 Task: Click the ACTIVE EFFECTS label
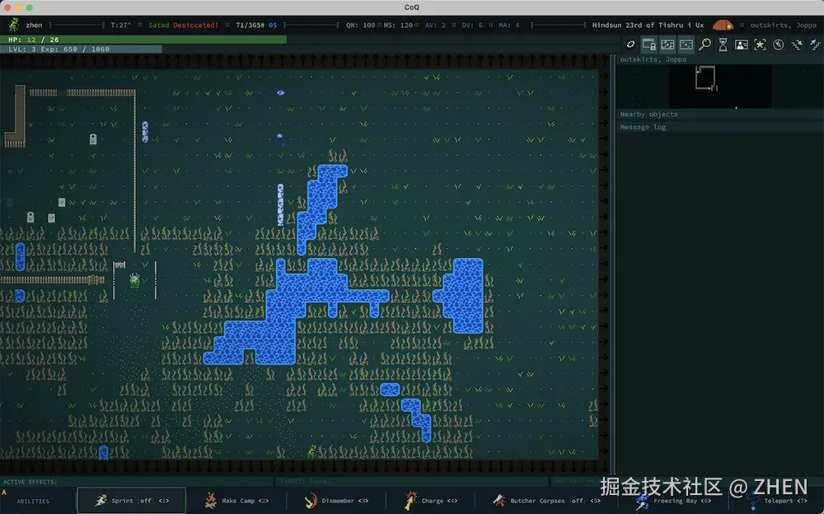point(30,481)
